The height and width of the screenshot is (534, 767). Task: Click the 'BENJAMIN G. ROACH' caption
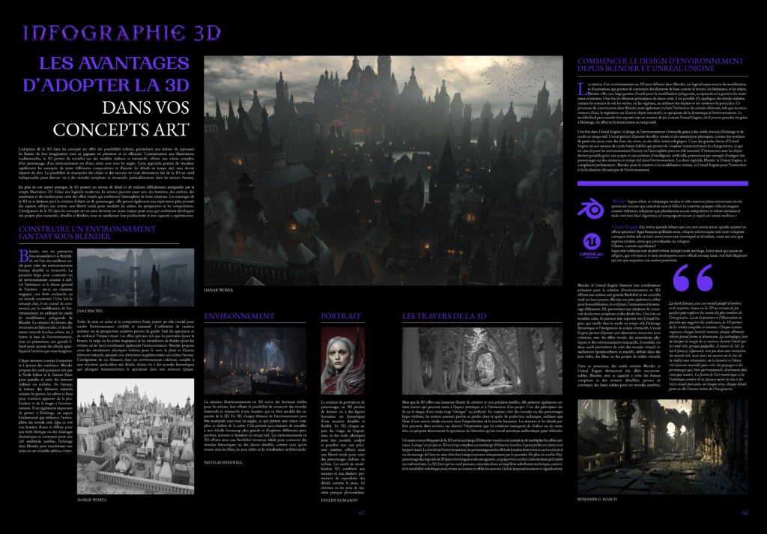pyautogui.click(x=597, y=500)
